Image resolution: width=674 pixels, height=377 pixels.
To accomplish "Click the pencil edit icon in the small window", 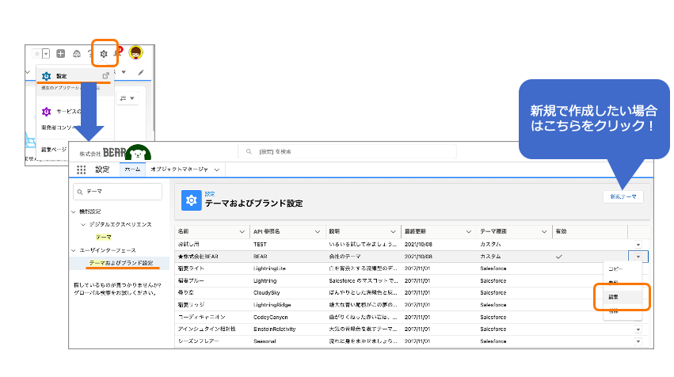I will (x=140, y=73).
